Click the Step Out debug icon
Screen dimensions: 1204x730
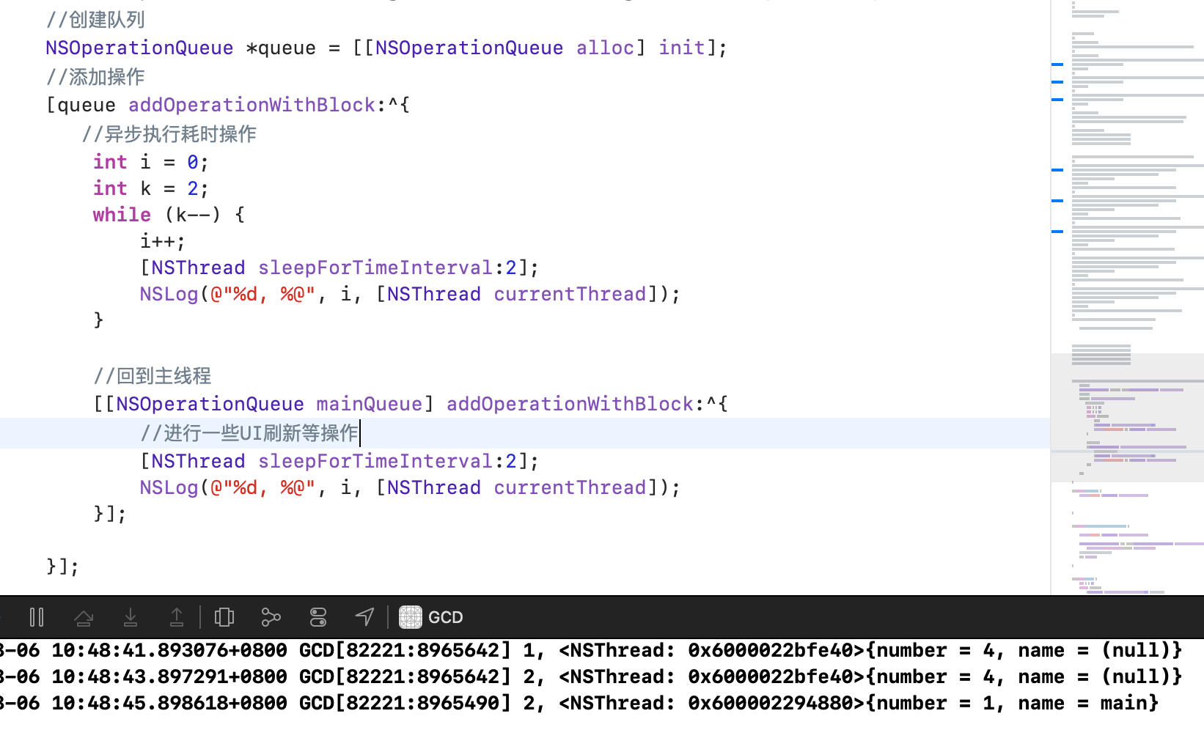pos(177,617)
